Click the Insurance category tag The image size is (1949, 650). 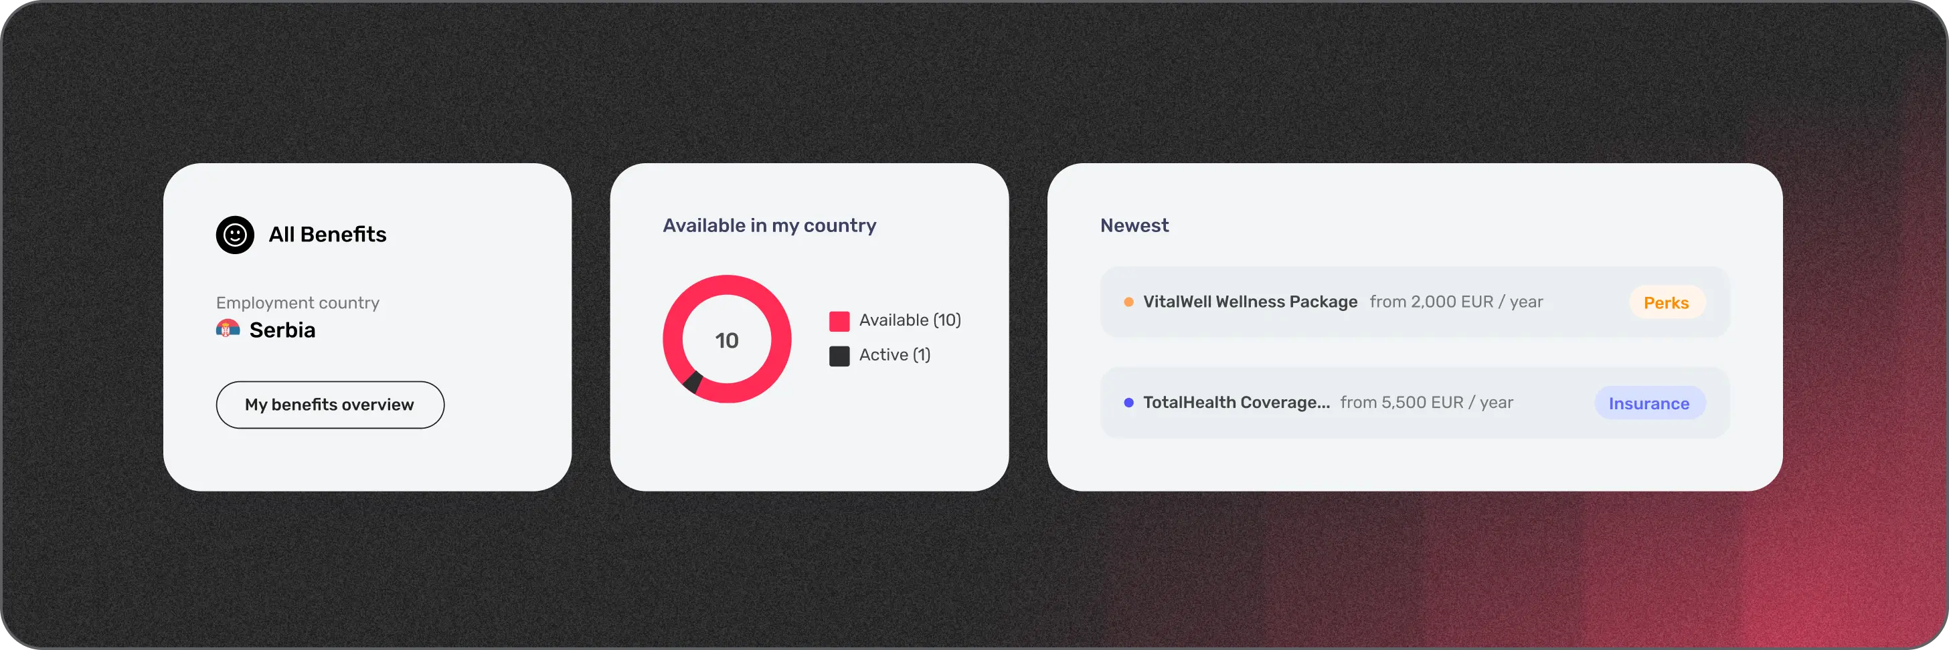[x=1648, y=404]
